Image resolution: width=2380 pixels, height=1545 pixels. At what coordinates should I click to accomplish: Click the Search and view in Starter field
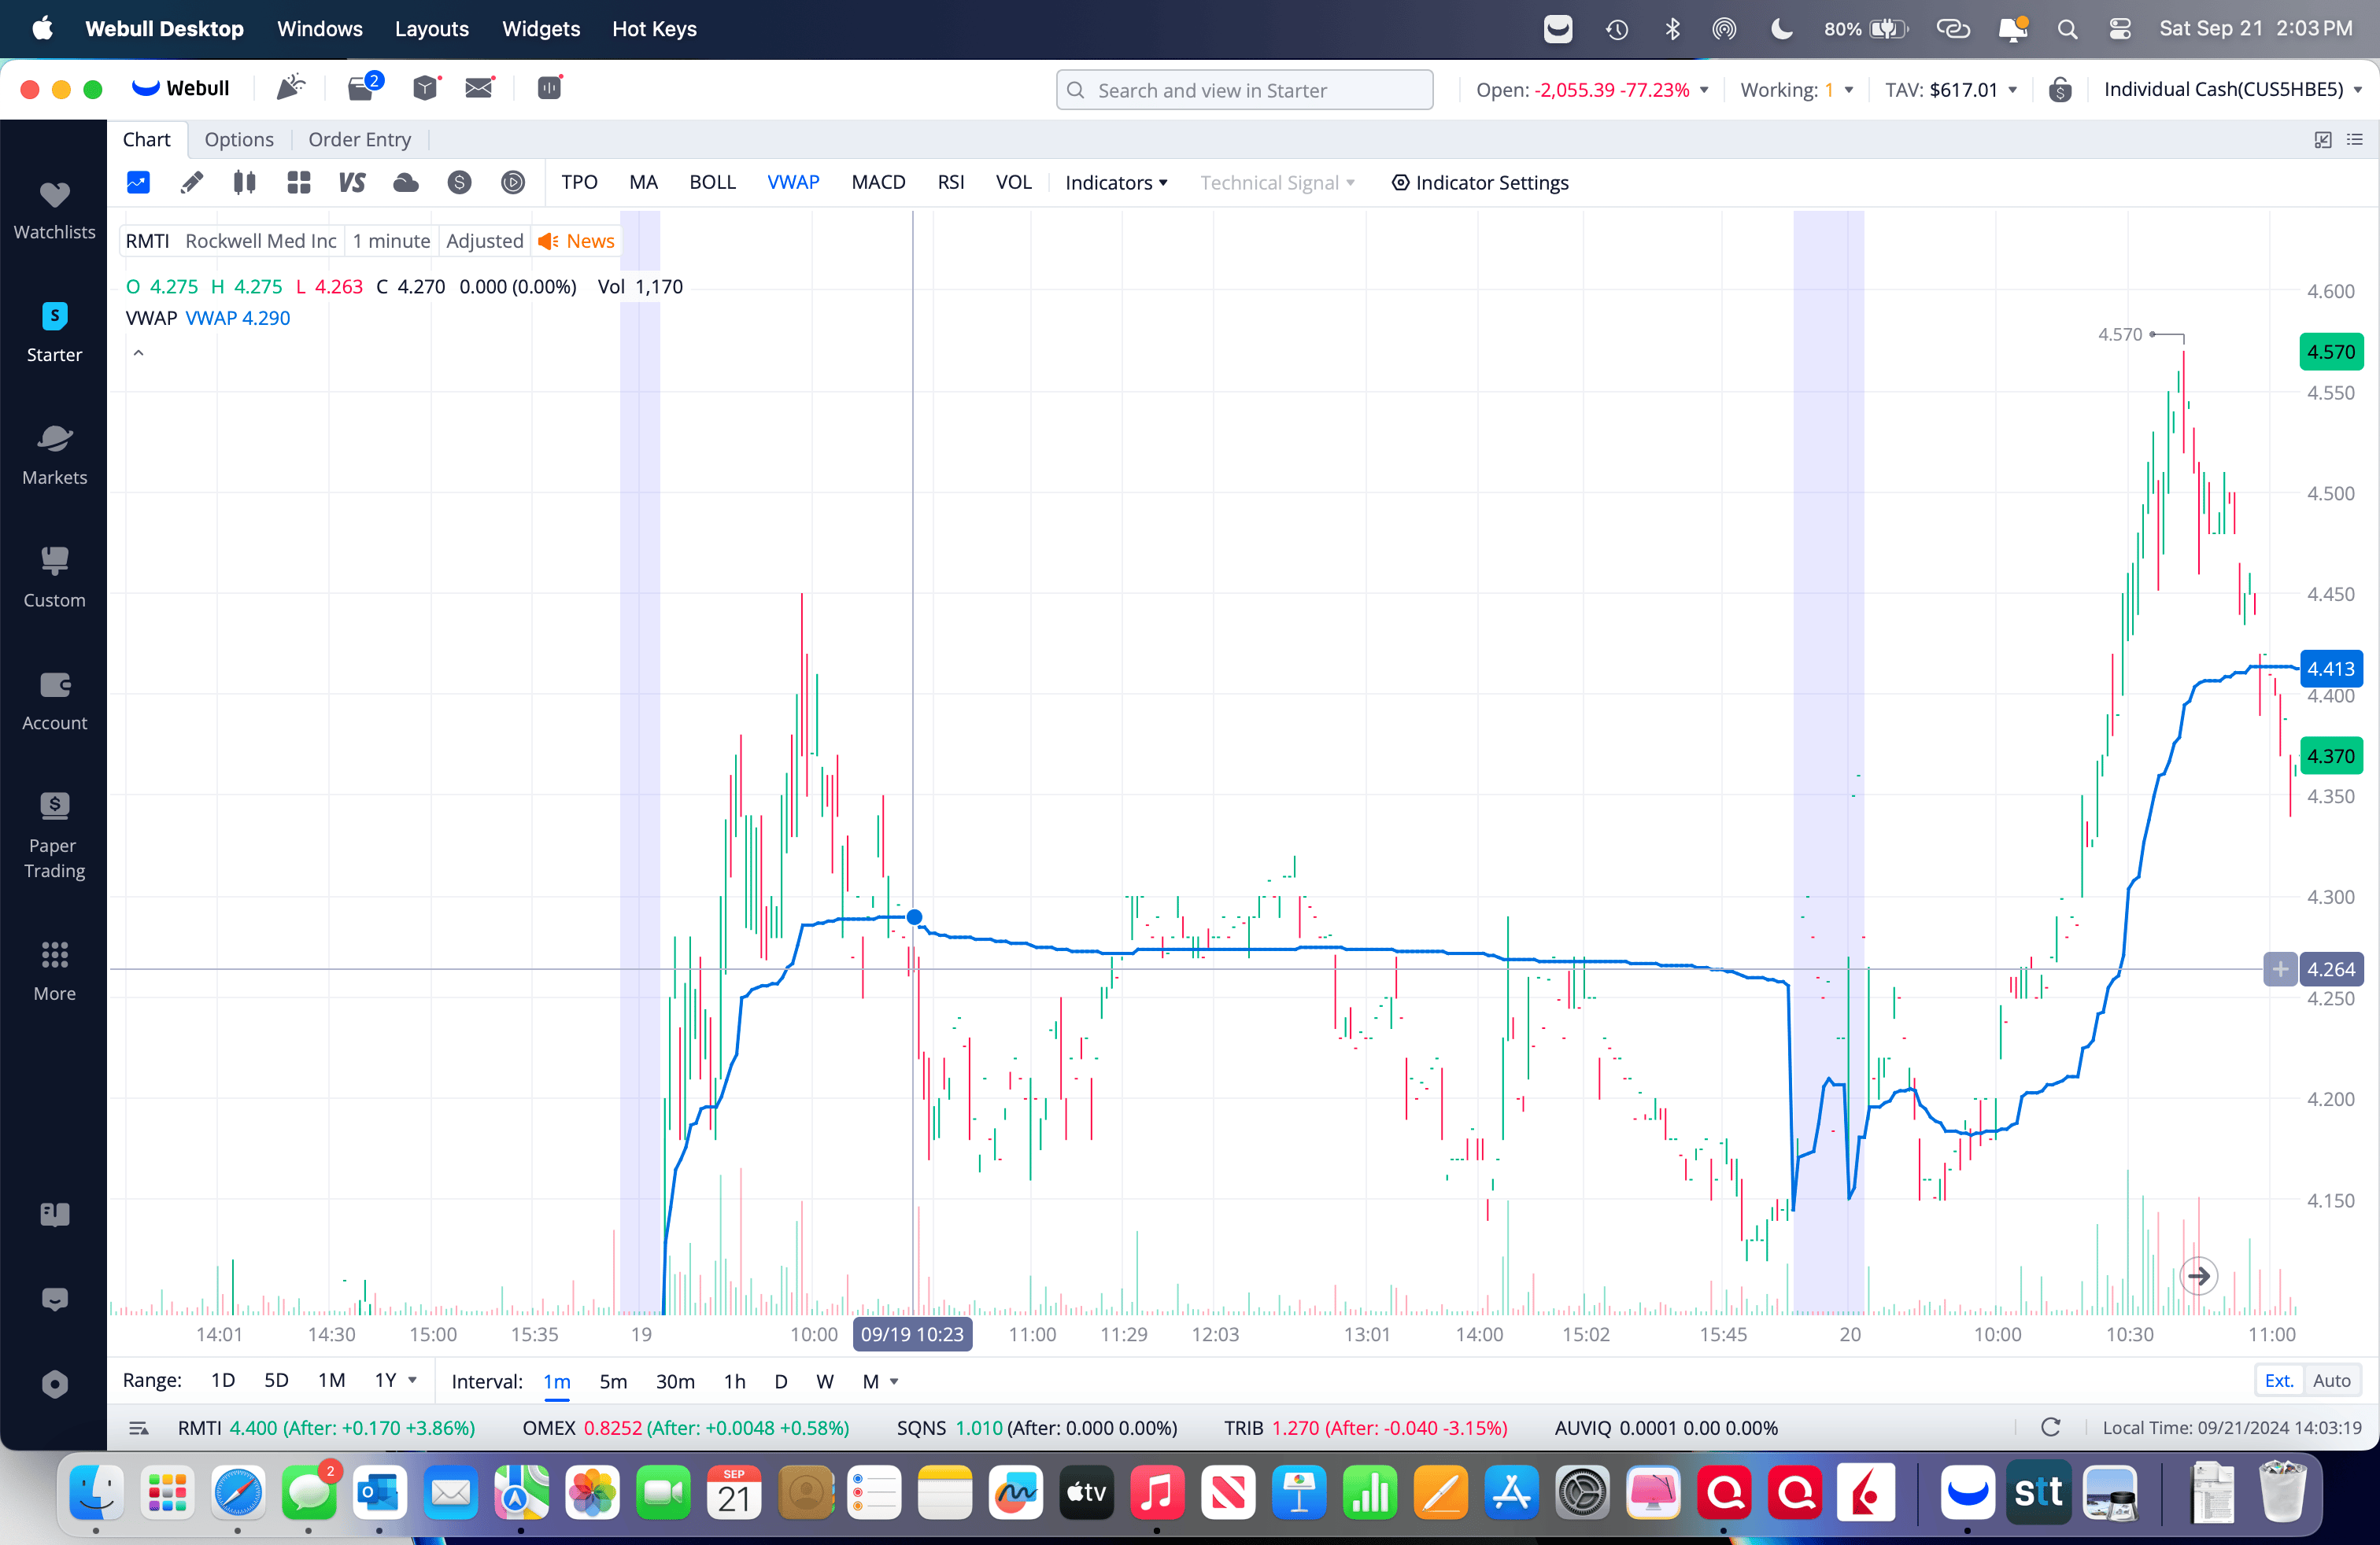[x=1244, y=90]
